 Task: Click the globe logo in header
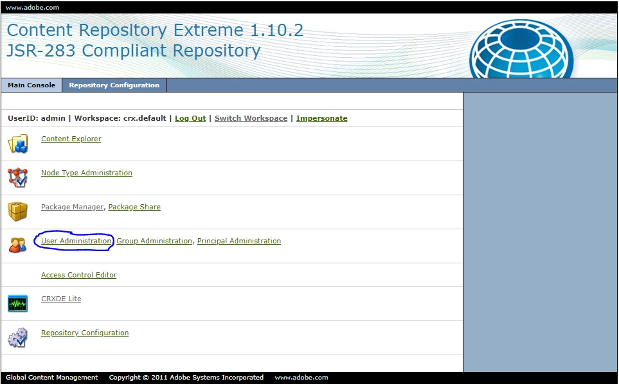pyautogui.click(x=521, y=49)
